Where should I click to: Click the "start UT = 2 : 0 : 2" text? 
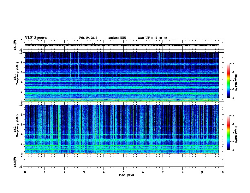[x=152, y=38]
